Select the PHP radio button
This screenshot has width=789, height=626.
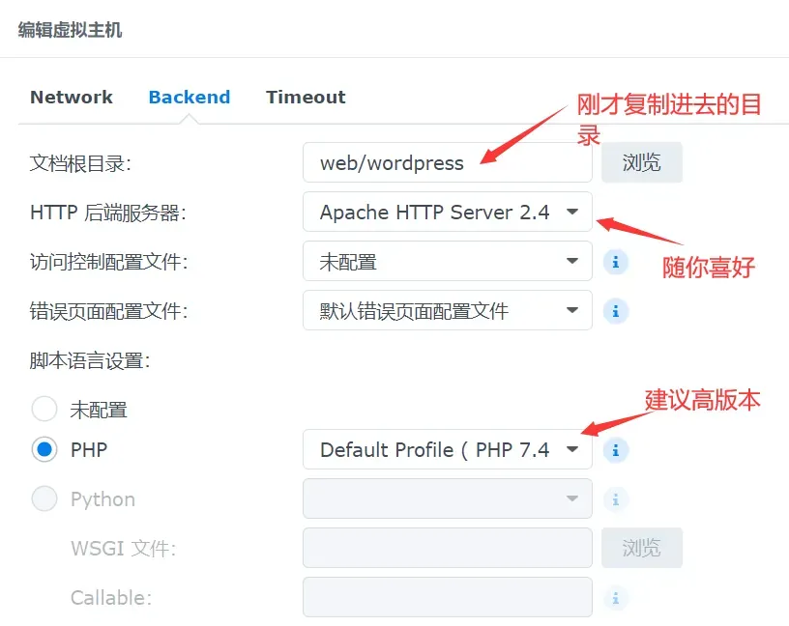(x=44, y=449)
